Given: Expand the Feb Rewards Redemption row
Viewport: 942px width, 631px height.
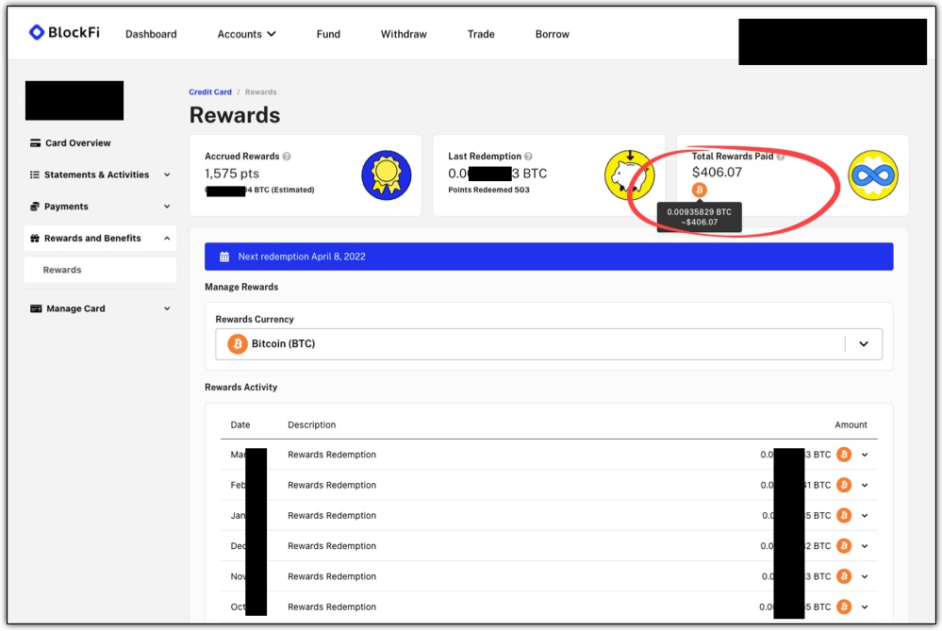Looking at the screenshot, I should (865, 486).
